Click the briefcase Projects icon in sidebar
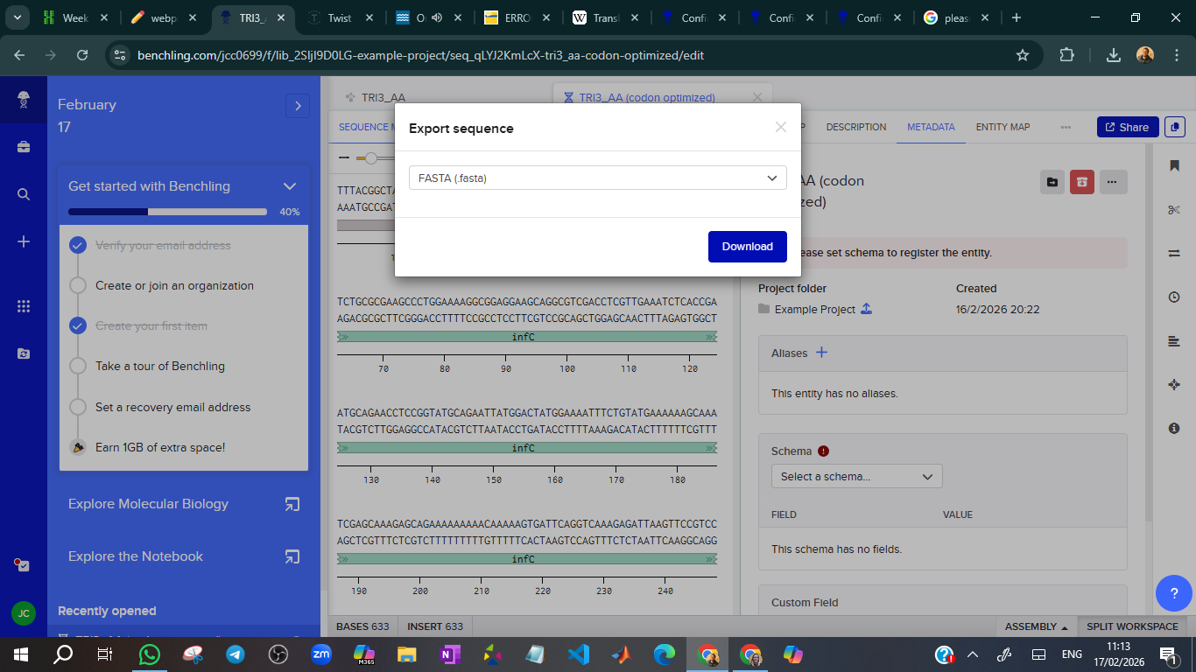 click(24, 147)
